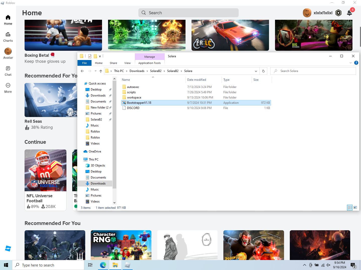Click first SolaraB2 in address breadcrumb
The width and height of the screenshot is (361, 270).
tap(156, 71)
